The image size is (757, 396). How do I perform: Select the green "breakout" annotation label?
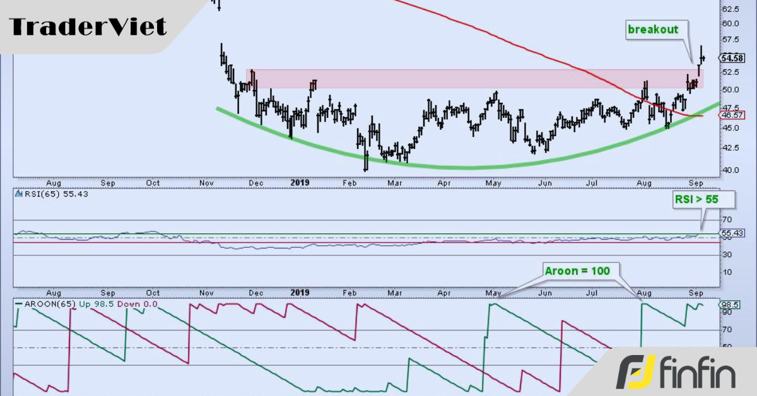(x=652, y=30)
